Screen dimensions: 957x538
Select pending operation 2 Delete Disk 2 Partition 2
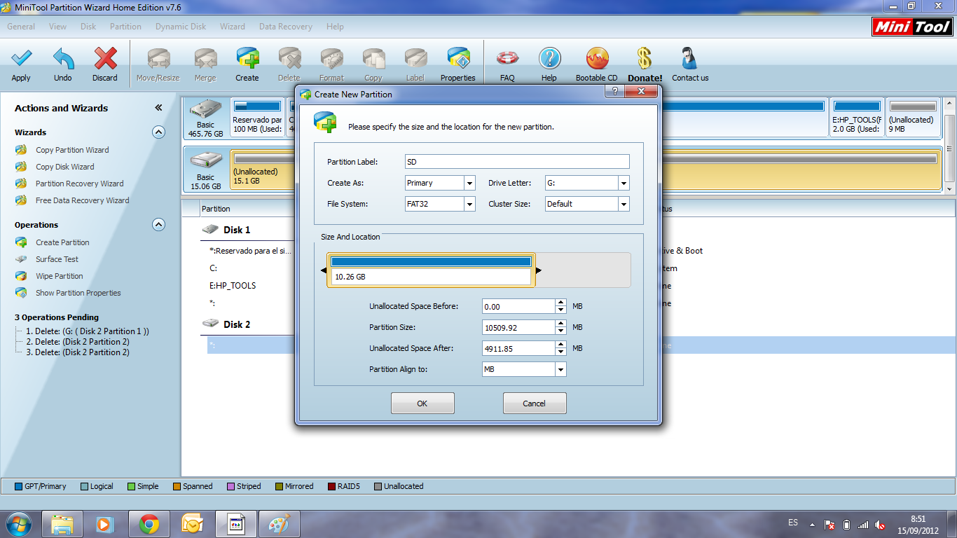pos(78,342)
